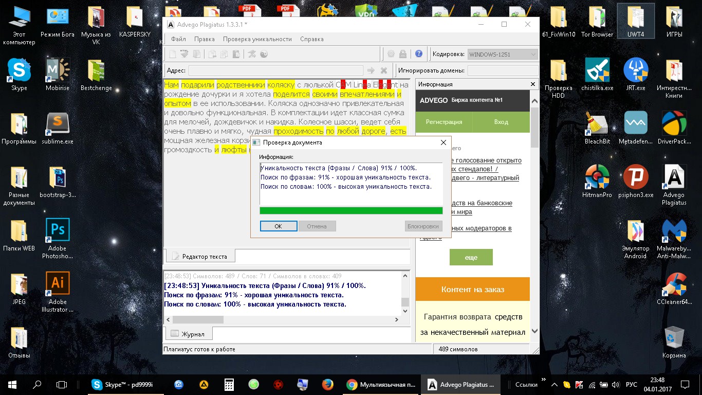Screen dimensions: 702x395
Task: Open the Правка menu
Action: [x=205, y=39]
